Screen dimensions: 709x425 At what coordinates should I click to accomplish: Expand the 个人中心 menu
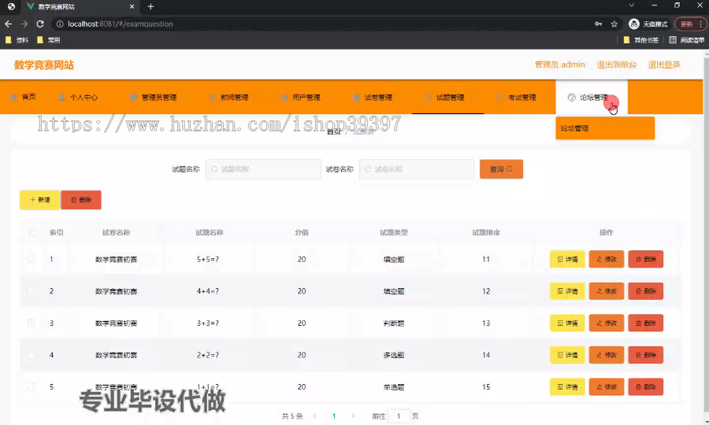[x=83, y=97]
